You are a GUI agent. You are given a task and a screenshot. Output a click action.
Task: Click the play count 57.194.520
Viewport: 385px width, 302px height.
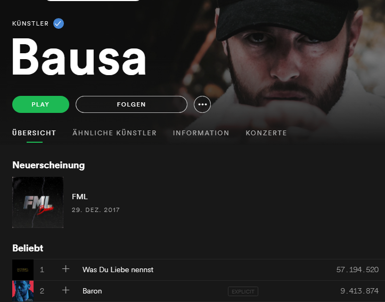click(357, 270)
